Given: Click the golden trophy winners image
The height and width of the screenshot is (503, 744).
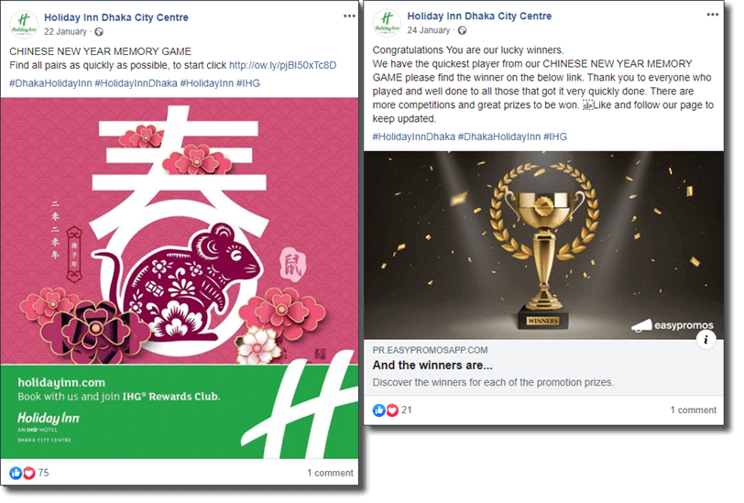Looking at the screenshot, I should point(543,246).
